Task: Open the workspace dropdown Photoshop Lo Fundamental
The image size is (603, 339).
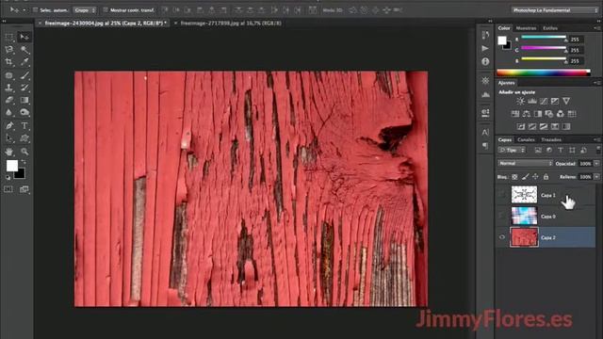Action: [x=555, y=10]
